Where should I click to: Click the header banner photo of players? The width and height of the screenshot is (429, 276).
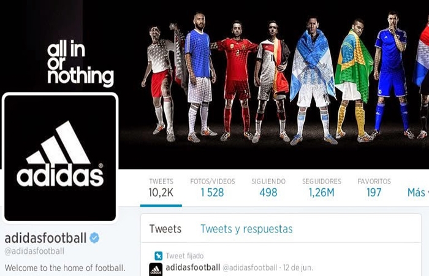coord(273,82)
